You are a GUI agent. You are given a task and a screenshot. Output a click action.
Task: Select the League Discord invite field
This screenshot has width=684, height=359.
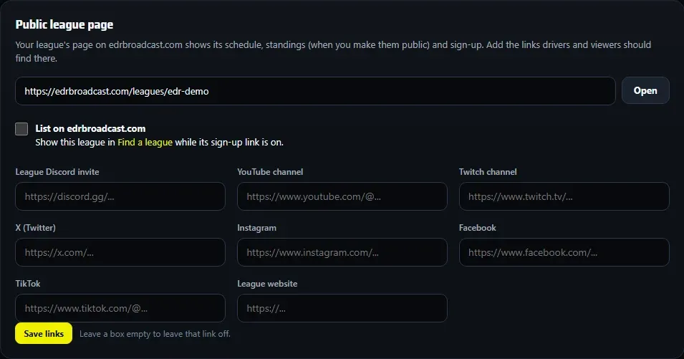pos(120,196)
